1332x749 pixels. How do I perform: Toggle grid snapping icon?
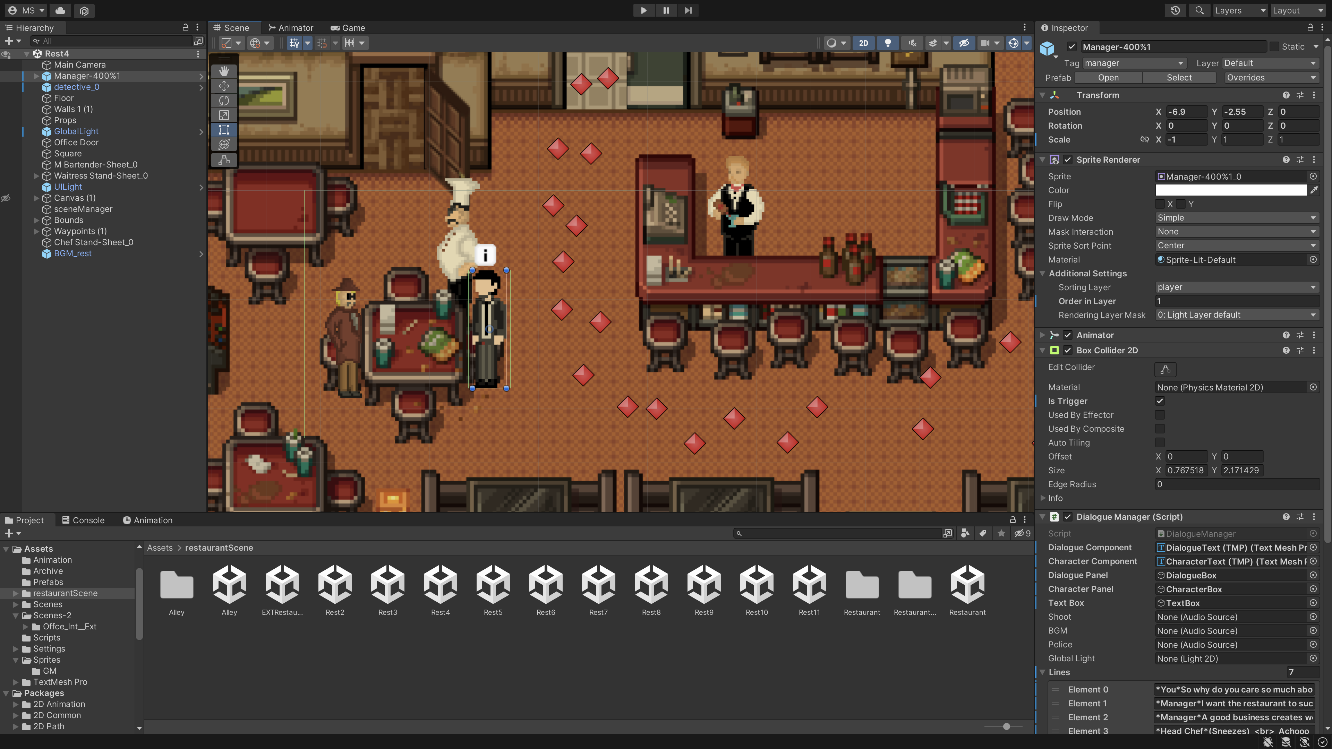[322, 43]
